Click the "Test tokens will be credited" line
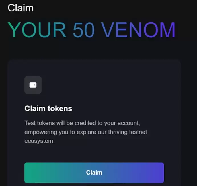 (x=82, y=123)
